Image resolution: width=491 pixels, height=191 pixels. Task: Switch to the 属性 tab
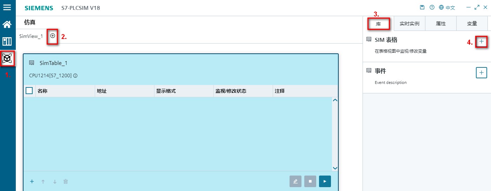(441, 24)
